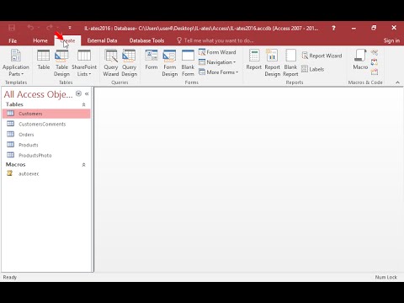Open Microsoft Access Help question mark
The width and height of the screenshot is (404, 303).
point(333,28)
